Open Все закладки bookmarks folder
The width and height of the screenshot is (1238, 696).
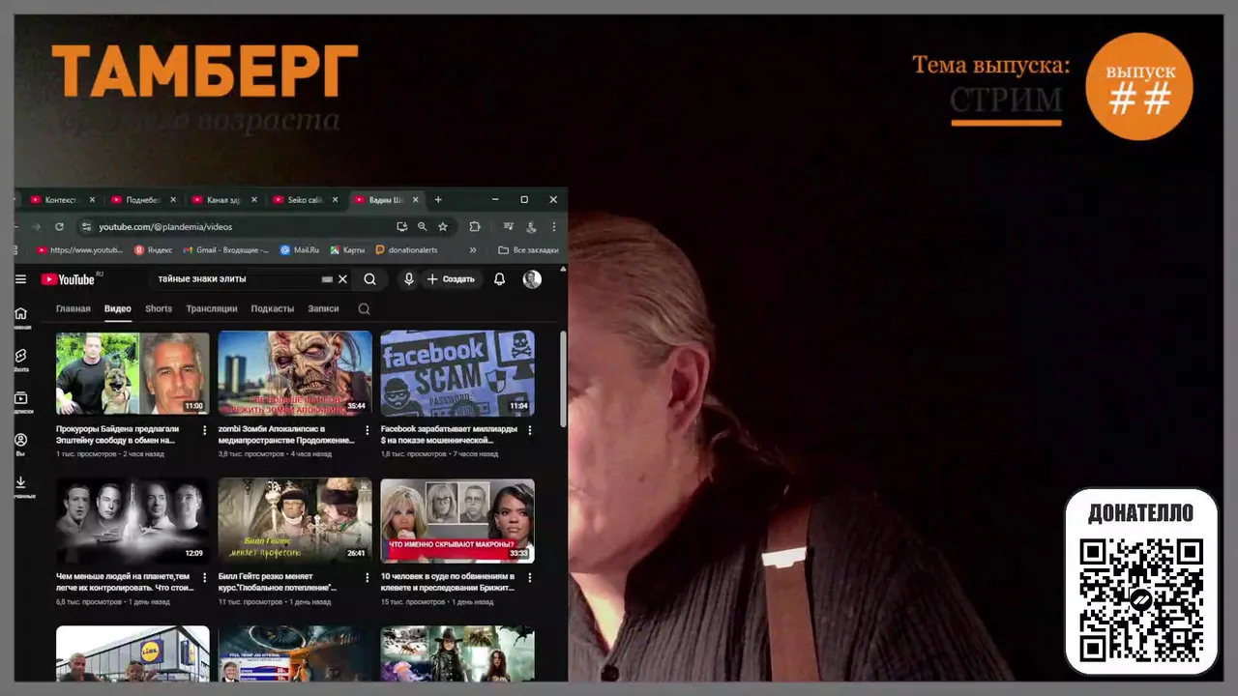(528, 249)
